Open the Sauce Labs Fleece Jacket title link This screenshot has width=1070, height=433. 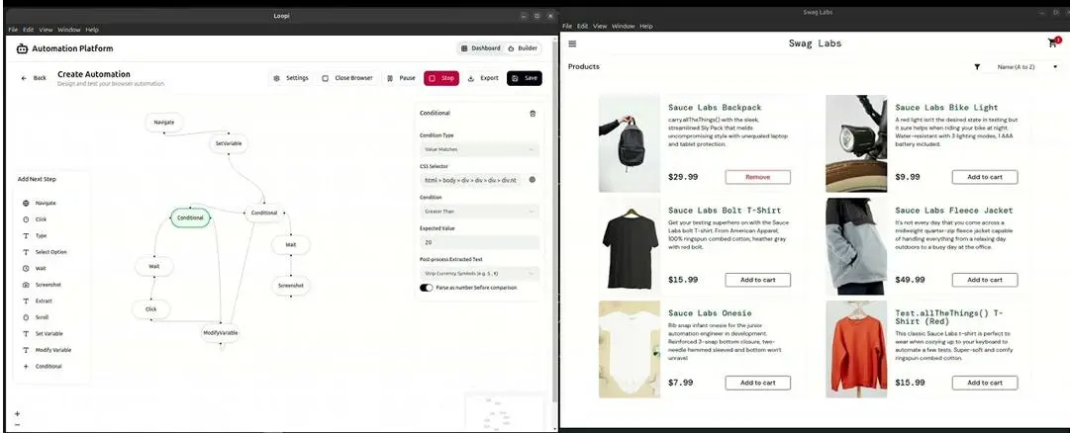(954, 211)
